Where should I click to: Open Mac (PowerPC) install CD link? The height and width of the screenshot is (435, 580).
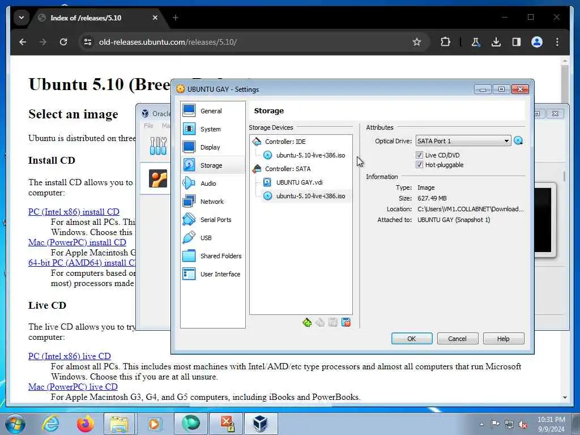tap(77, 242)
